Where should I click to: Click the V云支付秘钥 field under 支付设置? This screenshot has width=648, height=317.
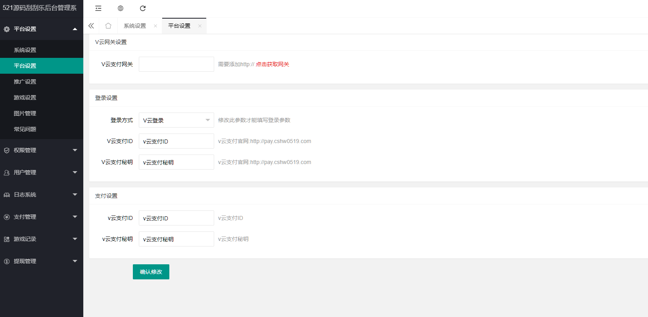[x=176, y=239]
